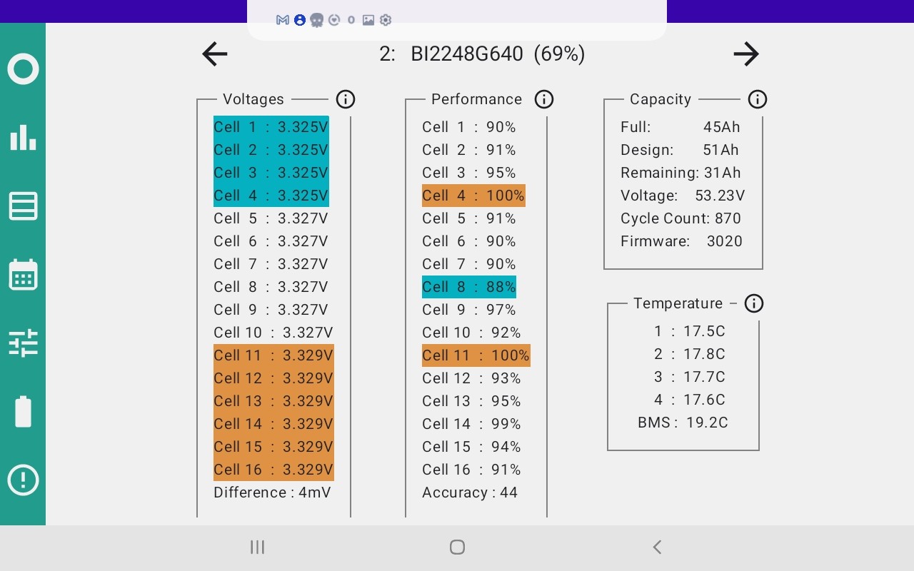
Task: Open the Temperature info icon
Action: (754, 303)
